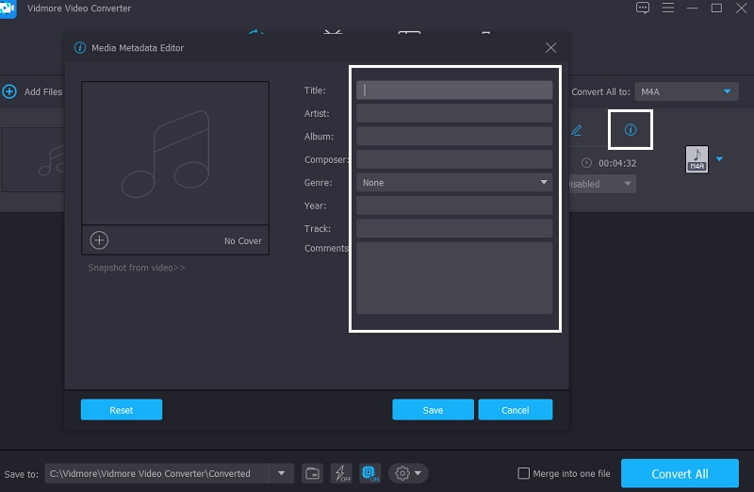Open the hamburger menu in title bar
This screenshot has width=754, height=492.
667,8
